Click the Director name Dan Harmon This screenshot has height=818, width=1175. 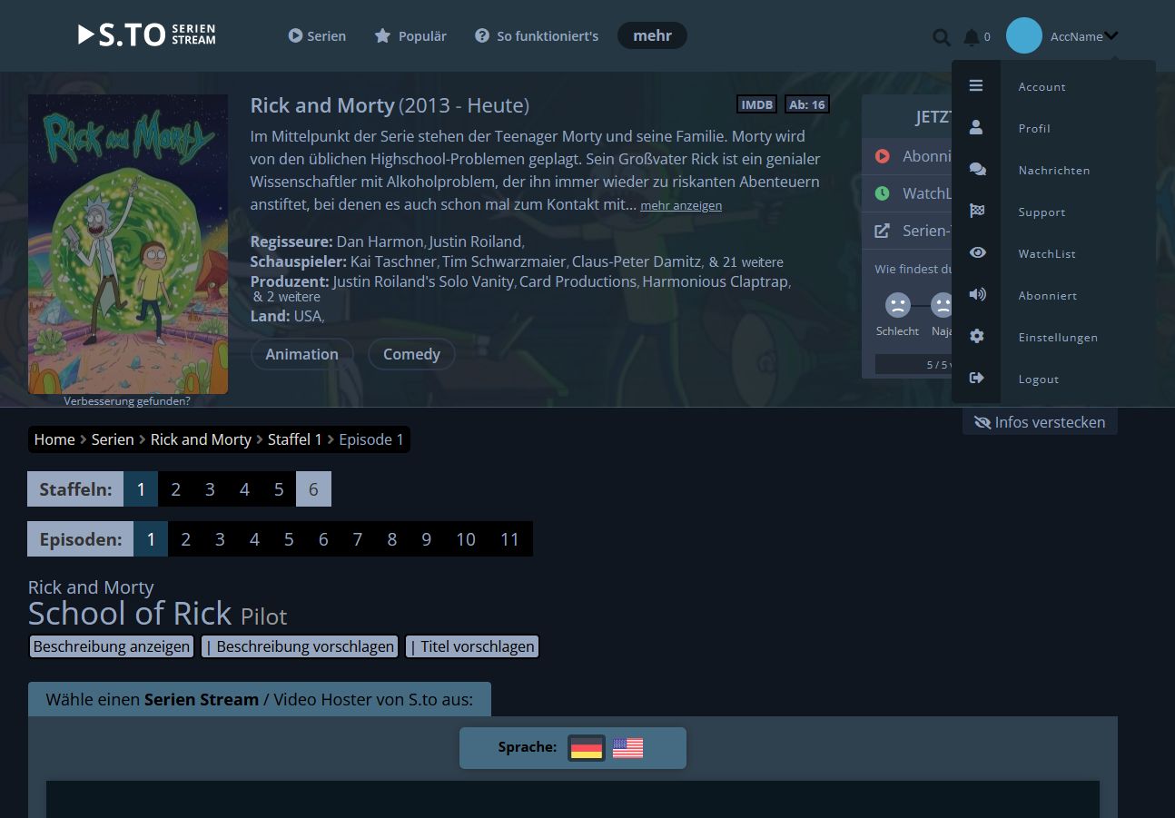380,241
